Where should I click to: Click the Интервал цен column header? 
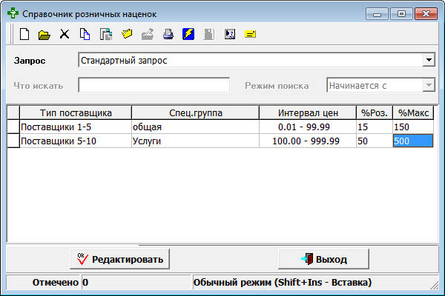308,112
